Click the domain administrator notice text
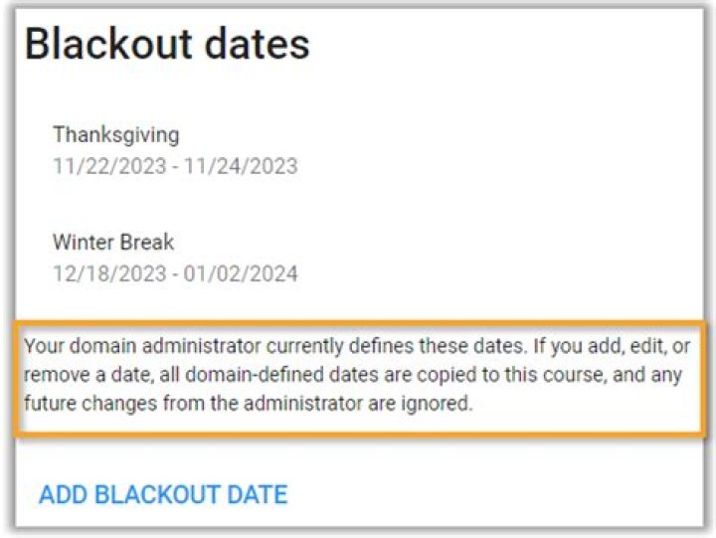 (x=356, y=376)
